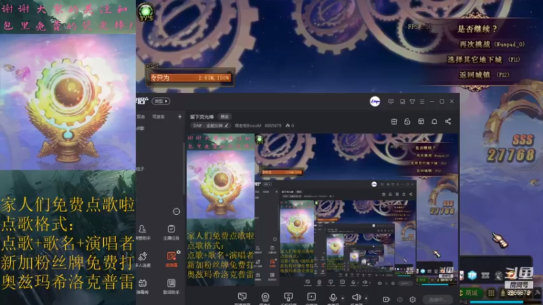Choose 返回城镇 in the game menu
Viewport: 543px width, 305px height.
[x=484, y=75]
